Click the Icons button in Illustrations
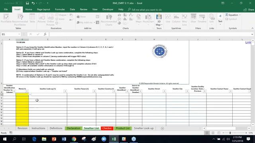This screenshot has height=143, width=255. point(60,19)
